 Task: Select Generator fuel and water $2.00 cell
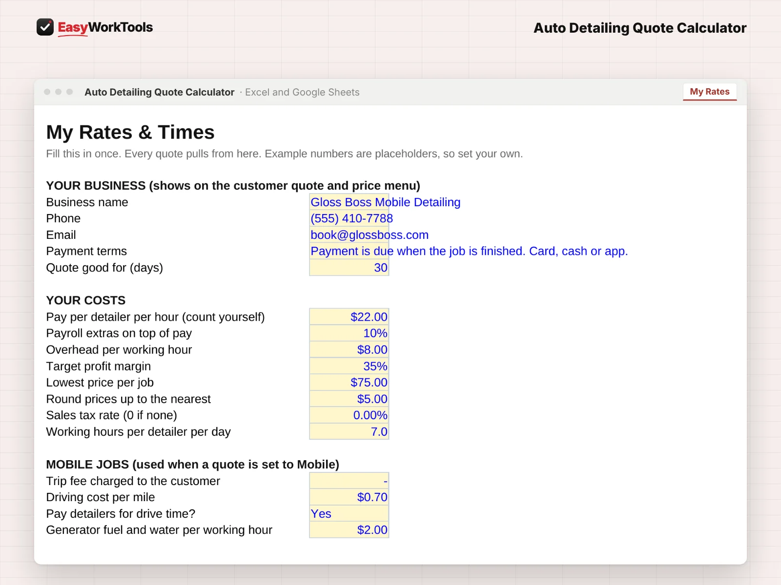pos(349,530)
